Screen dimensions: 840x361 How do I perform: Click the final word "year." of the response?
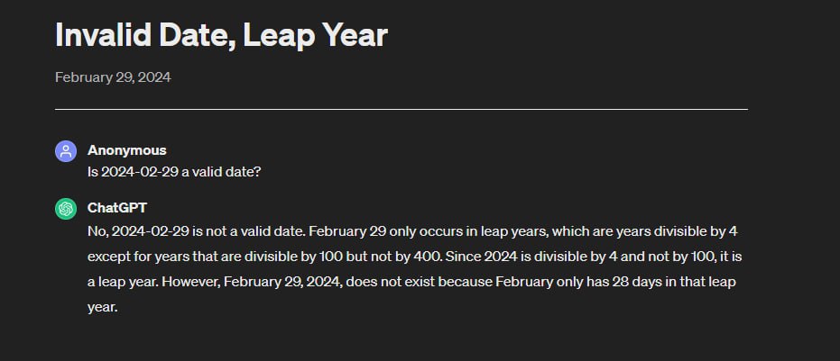[x=103, y=307]
